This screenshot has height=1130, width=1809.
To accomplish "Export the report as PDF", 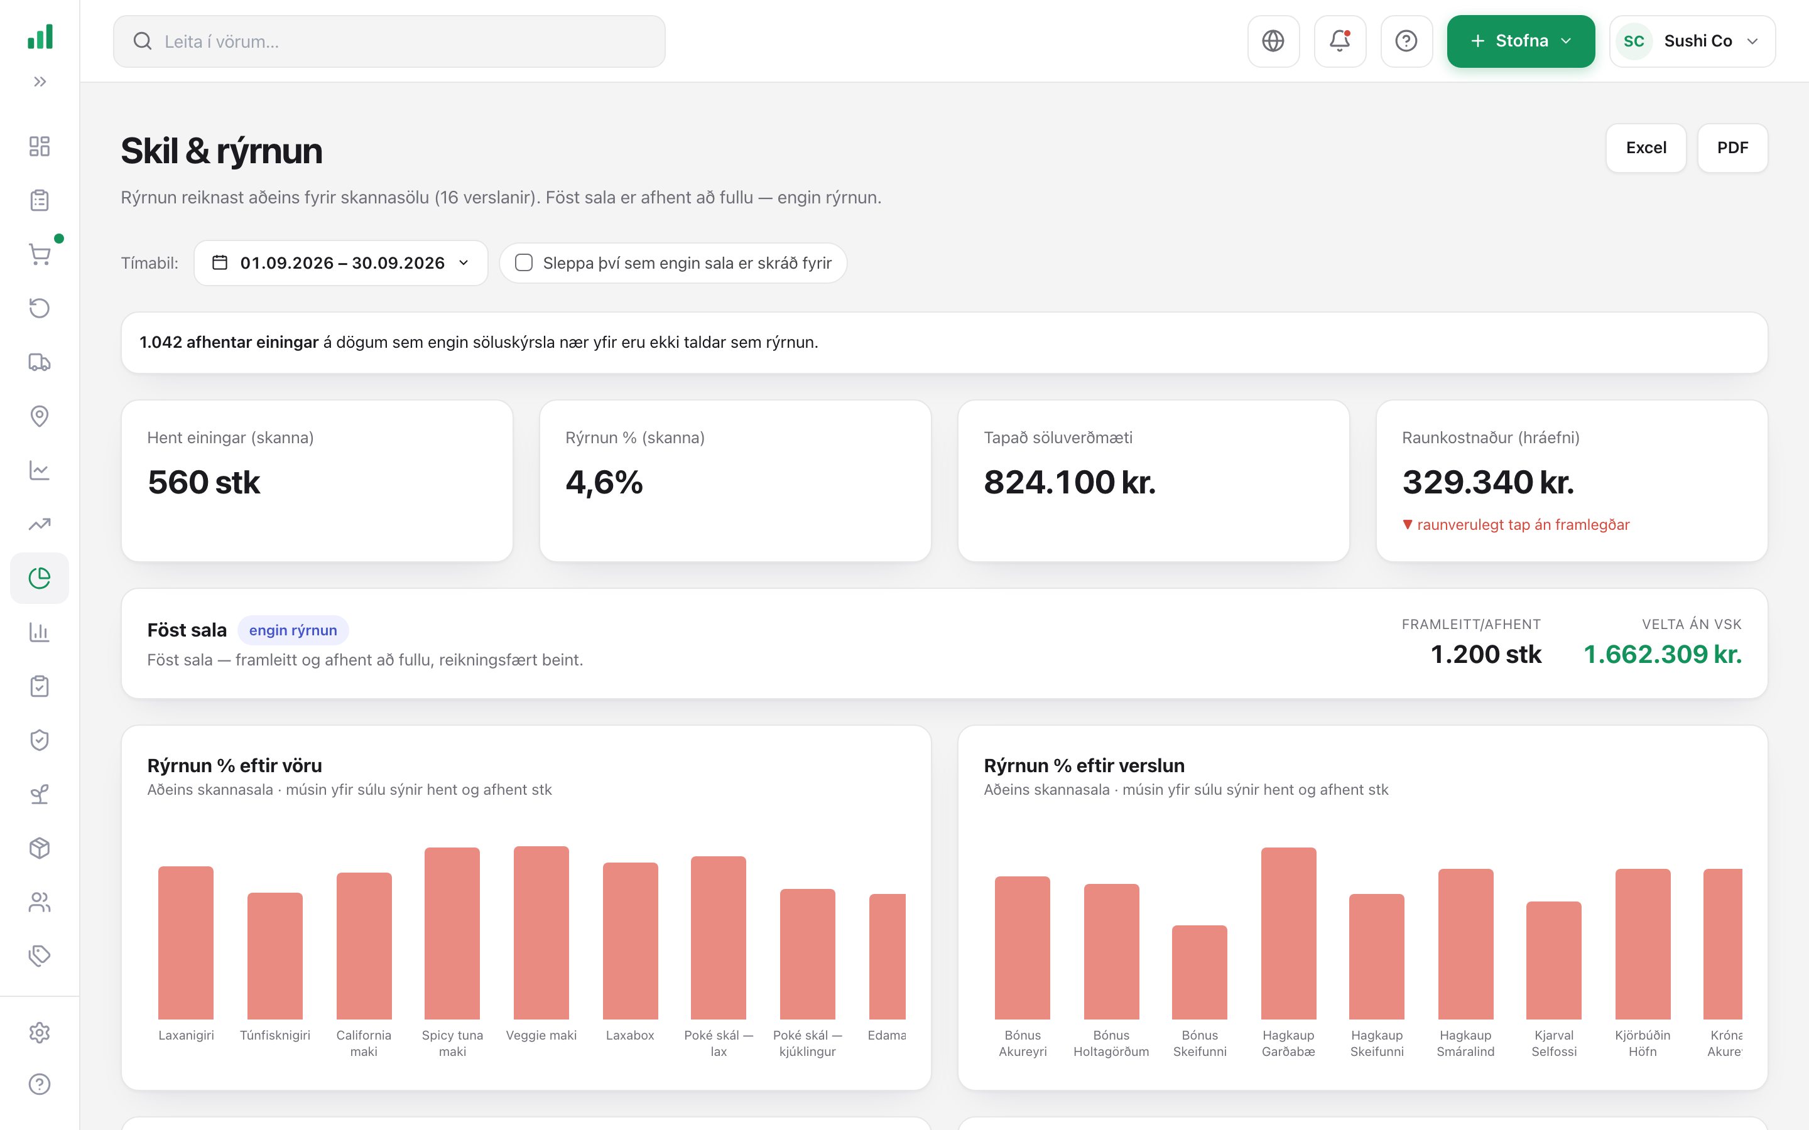I will pyautogui.click(x=1732, y=148).
